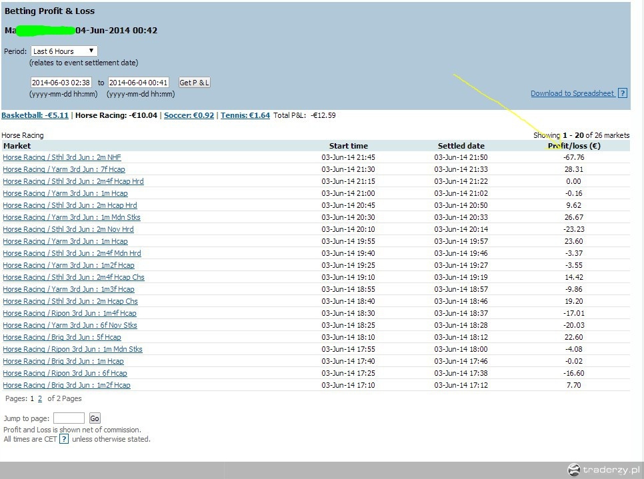This screenshot has height=479, width=644.
Task: Click the Profit/loss (€) column header
Action: (574, 146)
